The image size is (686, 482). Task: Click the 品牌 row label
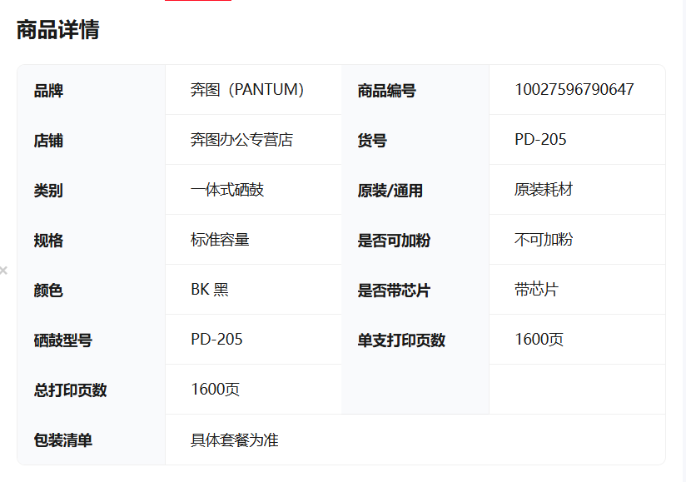click(x=48, y=91)
